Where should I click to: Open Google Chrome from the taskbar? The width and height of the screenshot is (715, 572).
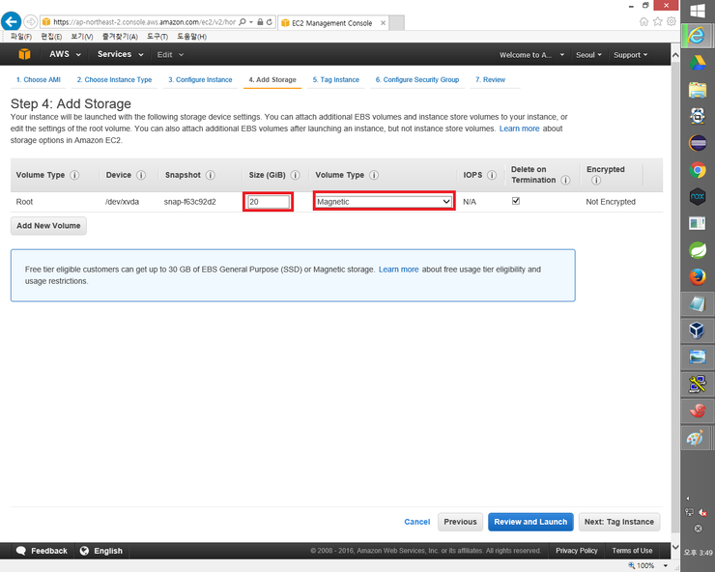pyautogui.click(x=698, y=170)
